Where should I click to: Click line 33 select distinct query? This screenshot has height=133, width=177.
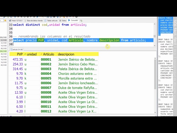(50, 25)
